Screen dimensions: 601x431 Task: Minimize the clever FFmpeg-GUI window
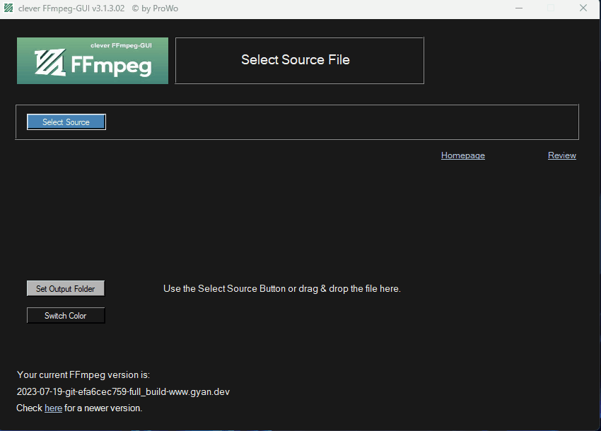click(x=519, y=8)
